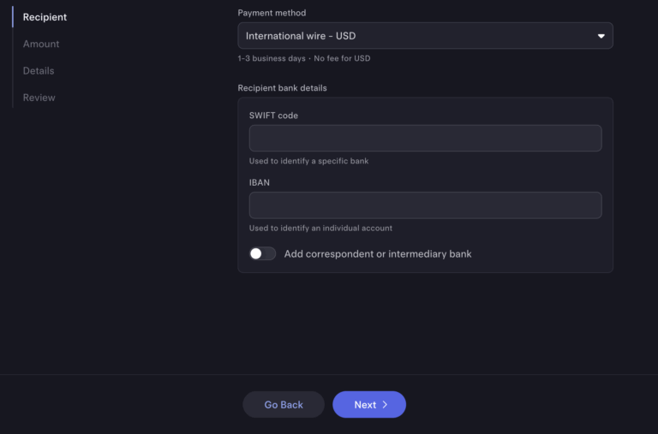Click the '1-3 business days' fee note
Image resolution: width=658 pixels, height=434 pixels.
[304, 58]
